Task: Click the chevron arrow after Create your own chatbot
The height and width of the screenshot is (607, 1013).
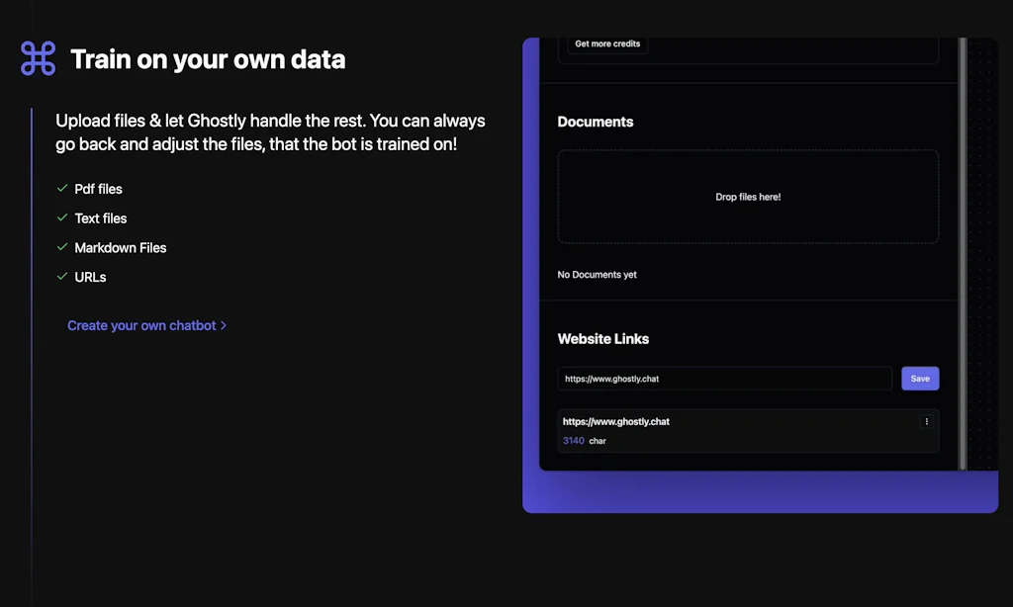Action: pyautogui.click(x=224, y=325)
